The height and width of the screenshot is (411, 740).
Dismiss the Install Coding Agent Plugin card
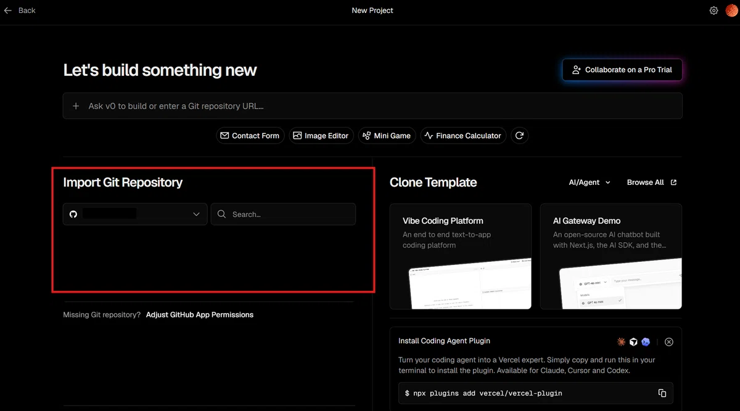click(x=669, y=342)
